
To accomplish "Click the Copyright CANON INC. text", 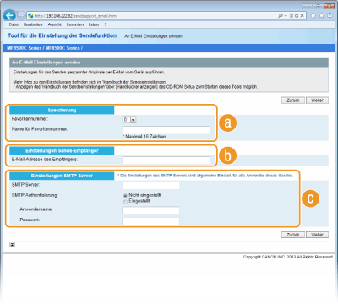I will pyautogui.click(x=288, y=257).
